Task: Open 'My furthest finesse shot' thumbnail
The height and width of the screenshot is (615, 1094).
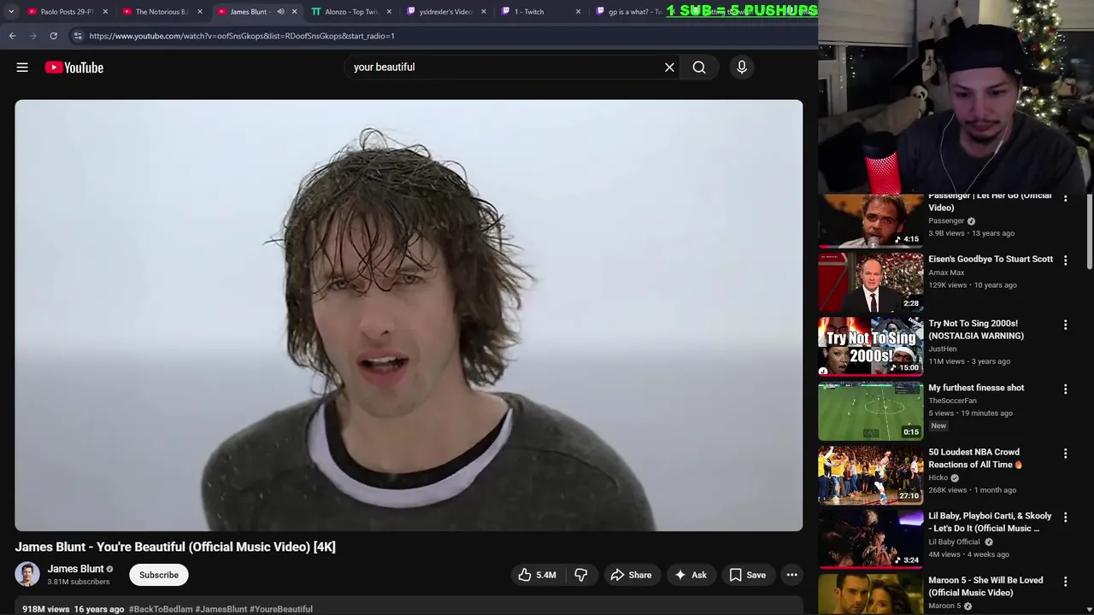Action: point(870,411)
